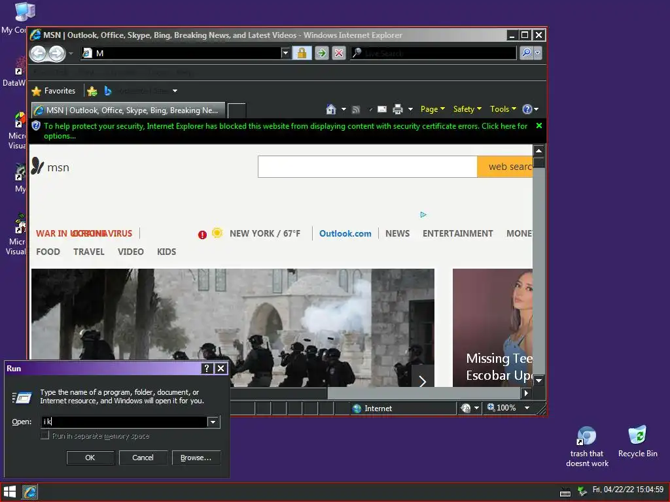The image size is (670, 502).
Task: Click the Internet zone globe icon
Action: tap(357, 409)
